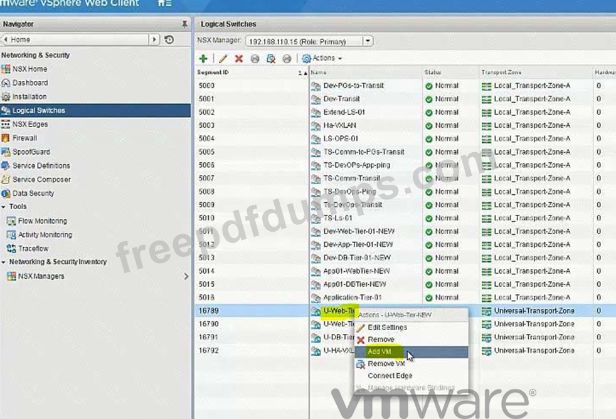This screenshot has width=616, height=419.
Task: Open the NSX Manager dropdown
Action: (x=368, y=41)
